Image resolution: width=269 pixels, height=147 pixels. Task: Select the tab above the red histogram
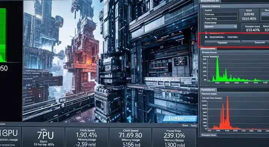point(208,89)
